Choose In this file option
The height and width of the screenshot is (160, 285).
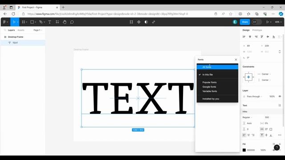click(217, 75)
